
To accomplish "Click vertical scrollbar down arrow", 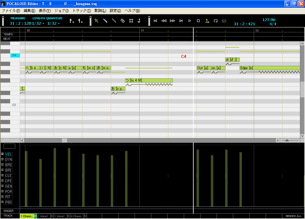I will click(302, 136).
